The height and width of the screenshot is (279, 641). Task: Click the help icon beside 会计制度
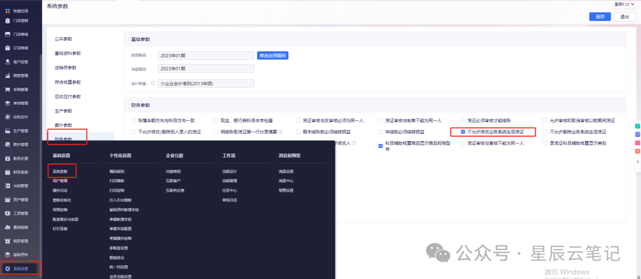pos(153,84)
